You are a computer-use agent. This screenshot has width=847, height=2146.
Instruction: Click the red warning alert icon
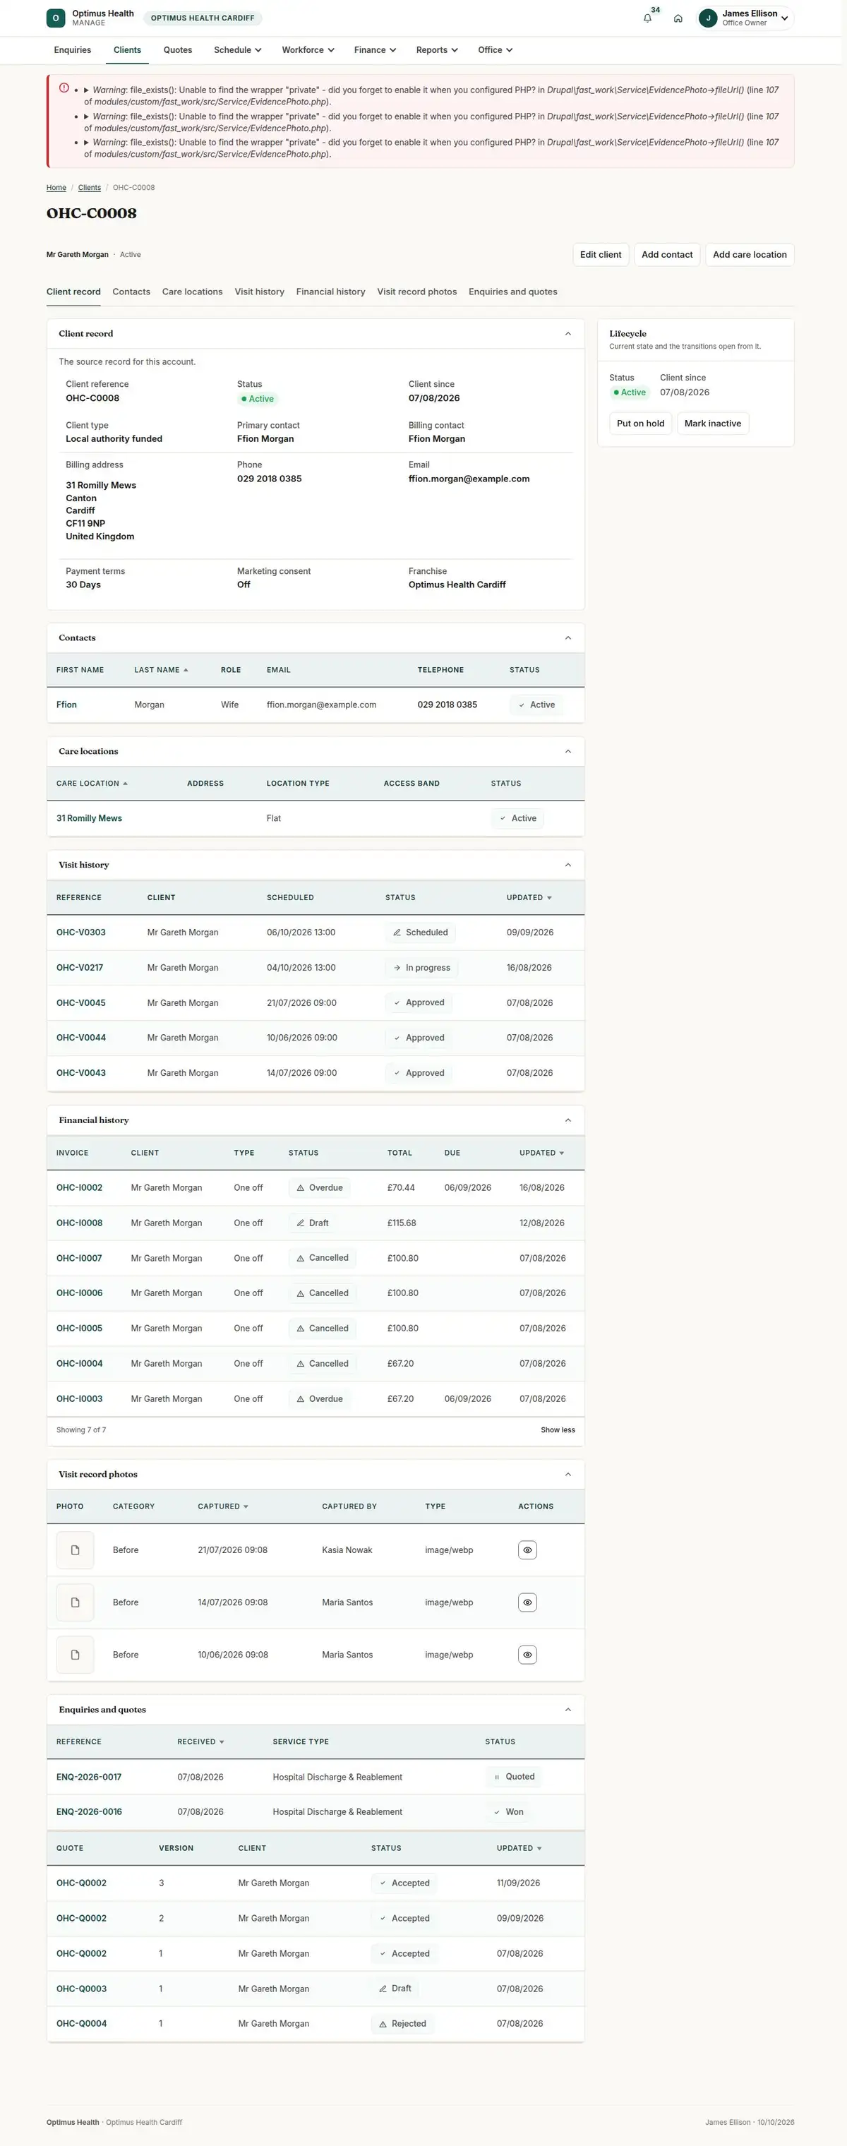[x=64, y=88]
